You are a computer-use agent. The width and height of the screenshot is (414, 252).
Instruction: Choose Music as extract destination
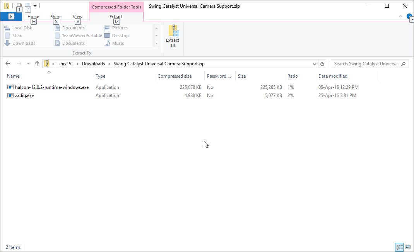pos(114,43)
